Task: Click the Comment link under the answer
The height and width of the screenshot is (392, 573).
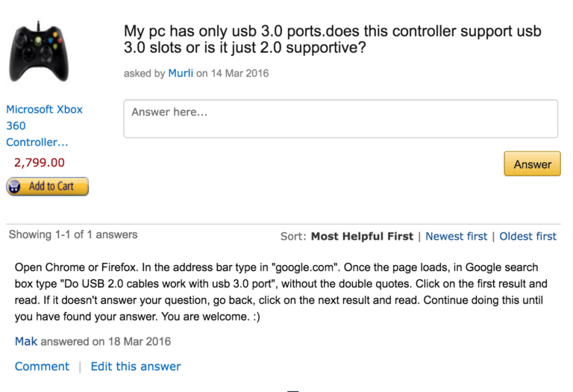Action: (42, 367)
